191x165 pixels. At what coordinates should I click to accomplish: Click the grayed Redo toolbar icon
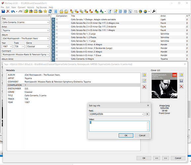20,12
